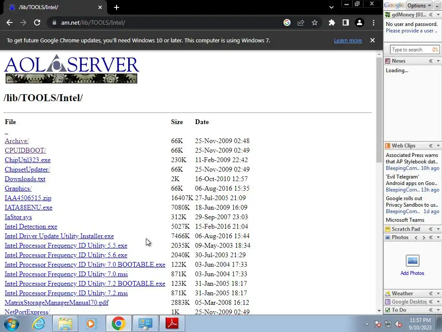This screenshot has height=332, width=442.
Task: Download Intel Processor Frequency ID Utility 7.2.msi
Action: [66, 293]
